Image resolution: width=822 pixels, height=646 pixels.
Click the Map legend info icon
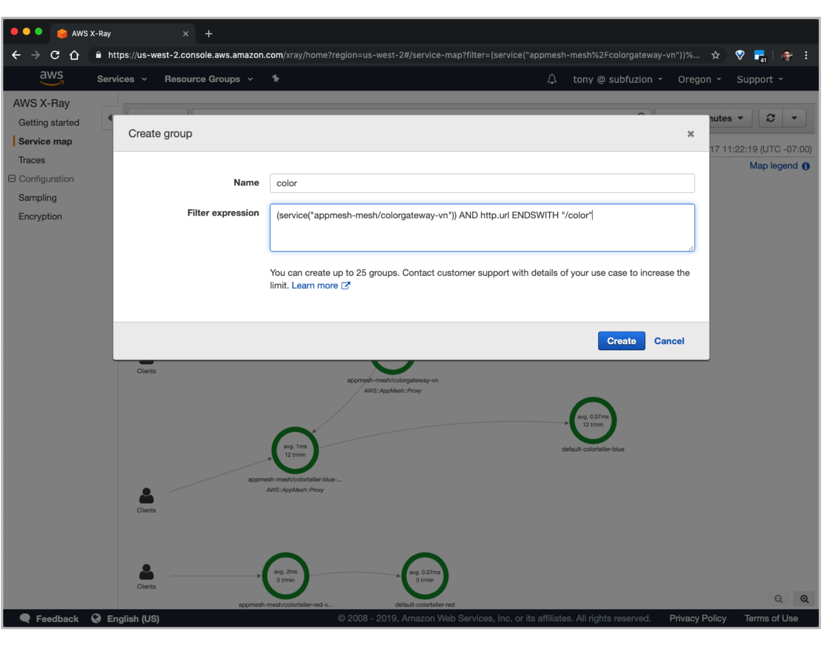pyautogui.click(x=806, y=166)
